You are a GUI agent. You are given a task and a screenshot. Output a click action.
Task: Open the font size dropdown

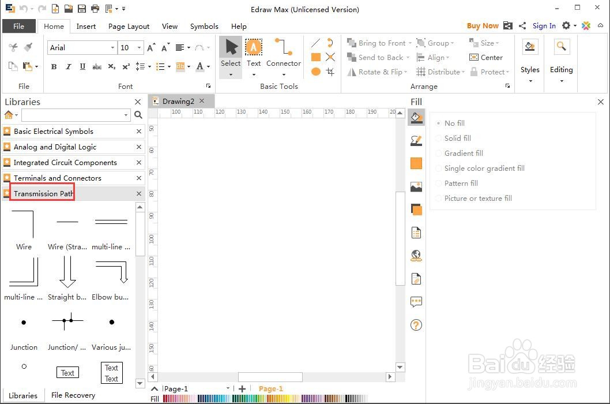(x=139, y=47)
